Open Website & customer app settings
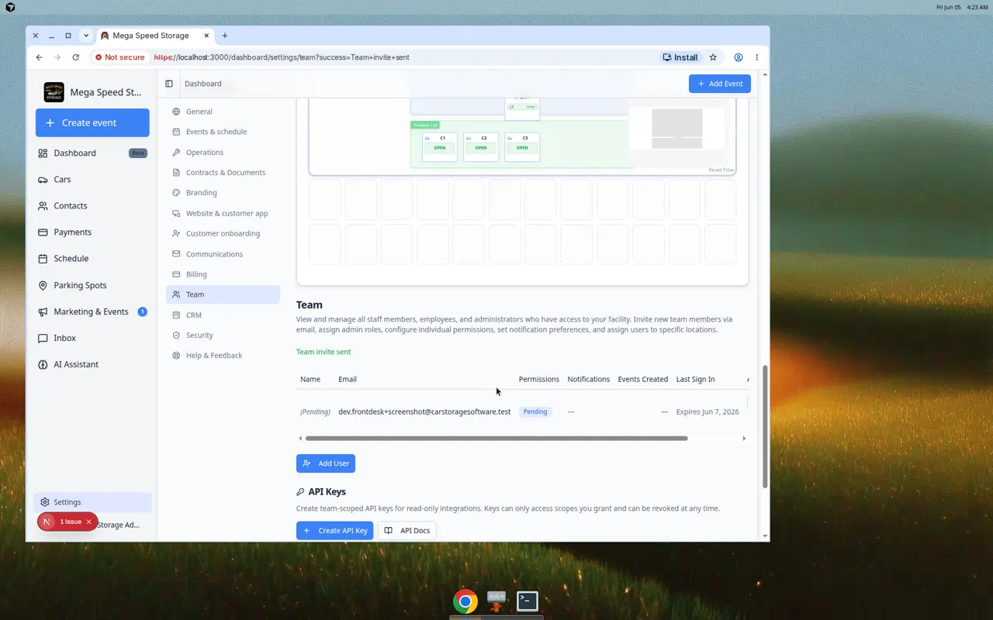Image resolution: width=993 pixels, height=620 pixels. click(x=223, y=213)
